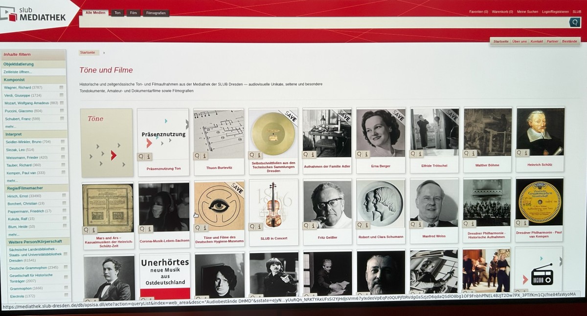Show info icon for Heinrich Schütz

tap(527, 153)
